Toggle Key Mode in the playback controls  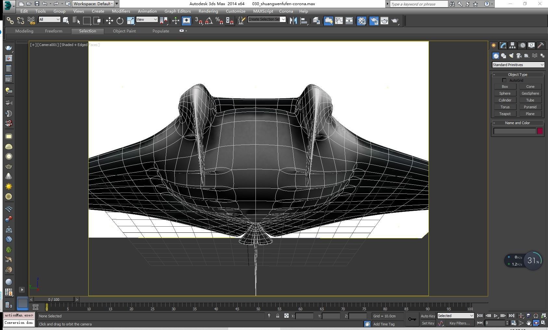click(480, 323)
